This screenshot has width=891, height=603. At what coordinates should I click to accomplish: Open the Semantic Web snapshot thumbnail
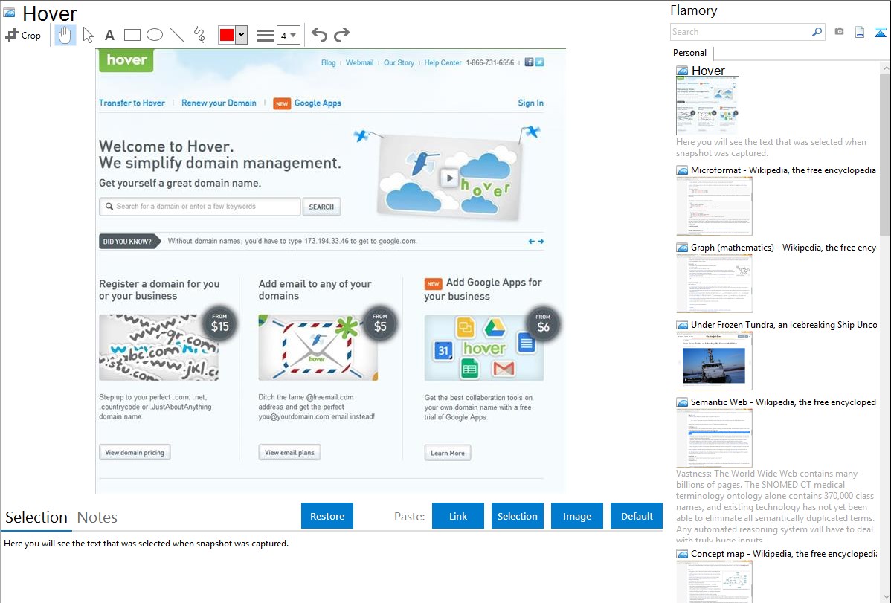(714, 438)
